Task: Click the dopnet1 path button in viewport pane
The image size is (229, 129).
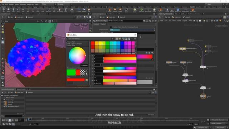Action: [29, 17]
